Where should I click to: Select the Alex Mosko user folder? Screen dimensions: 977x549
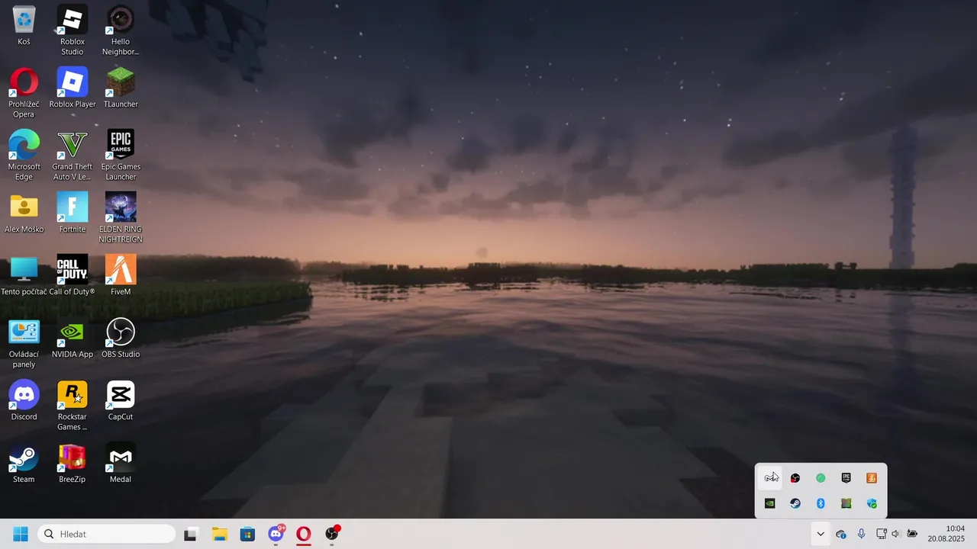[24, 213]
